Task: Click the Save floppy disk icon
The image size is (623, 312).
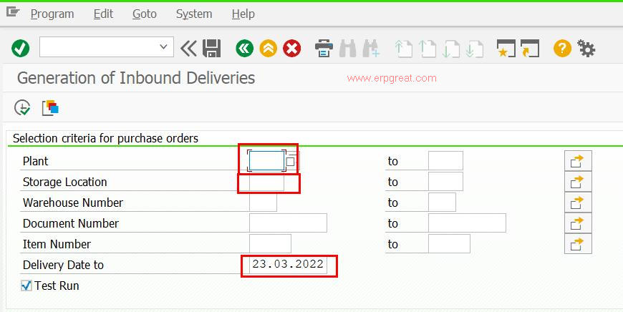Action: click(211, 49)
